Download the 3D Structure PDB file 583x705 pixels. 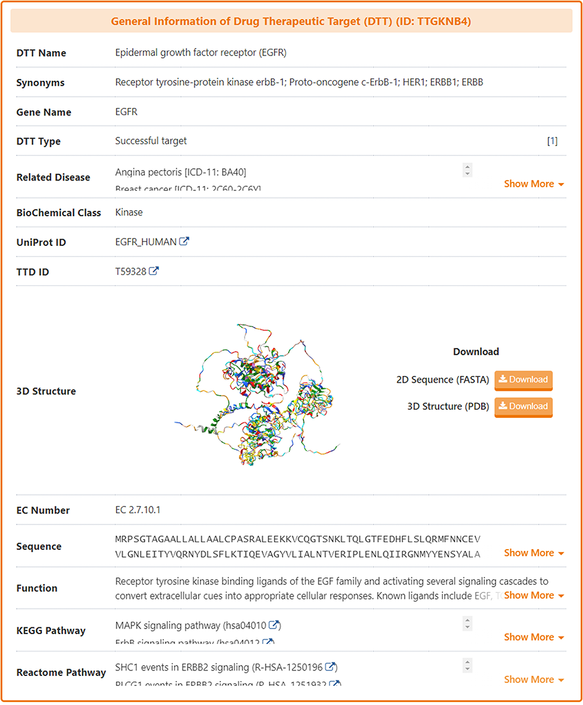click(x=523, y=407)
